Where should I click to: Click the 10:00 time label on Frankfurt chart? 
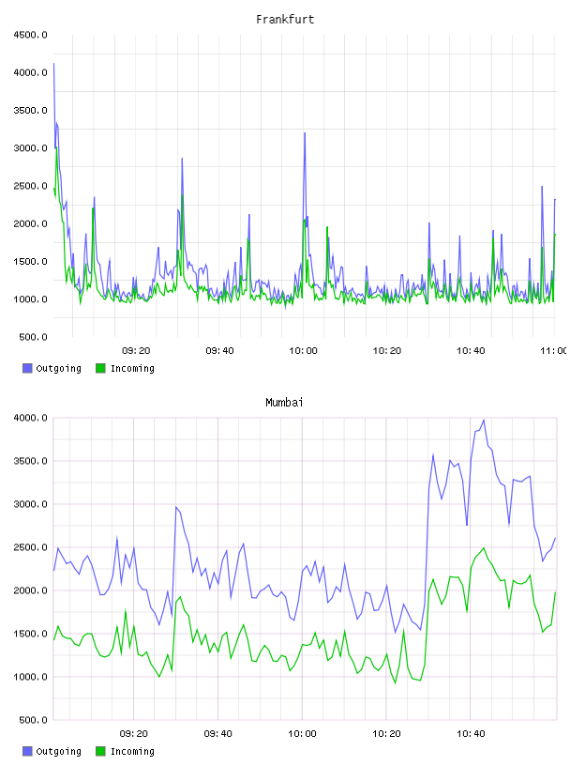coord(303,351)
